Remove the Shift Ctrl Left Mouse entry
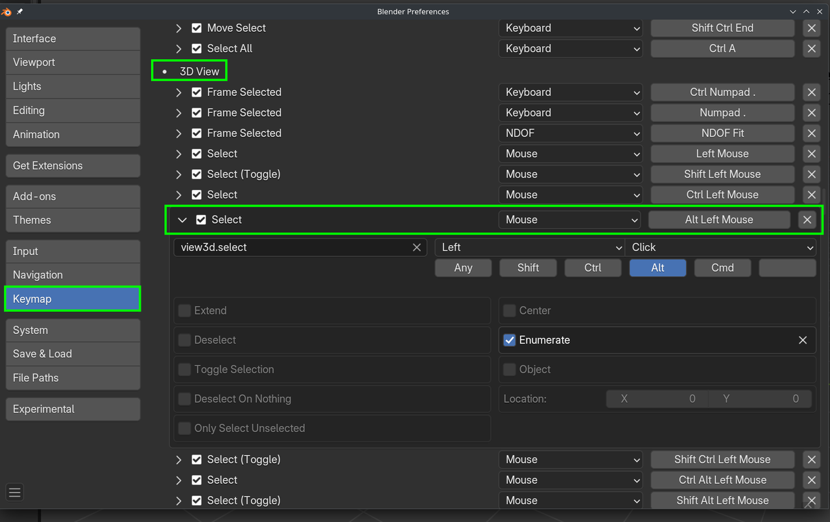 [811, 459]
